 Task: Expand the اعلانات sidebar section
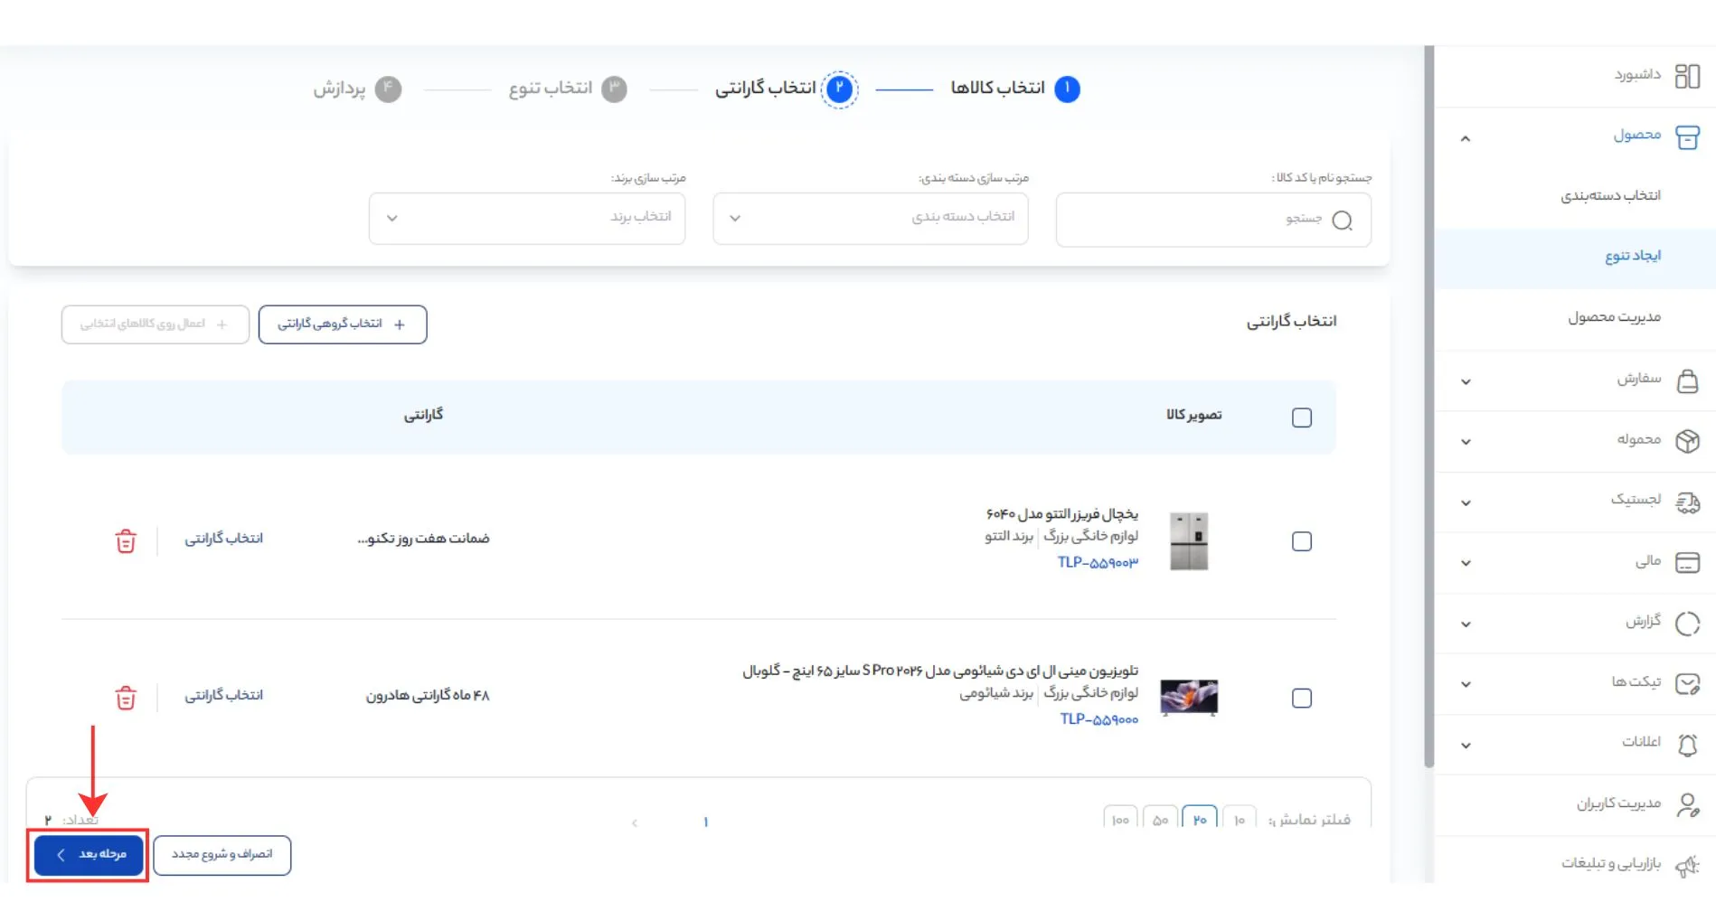[x=1466, y=746]
